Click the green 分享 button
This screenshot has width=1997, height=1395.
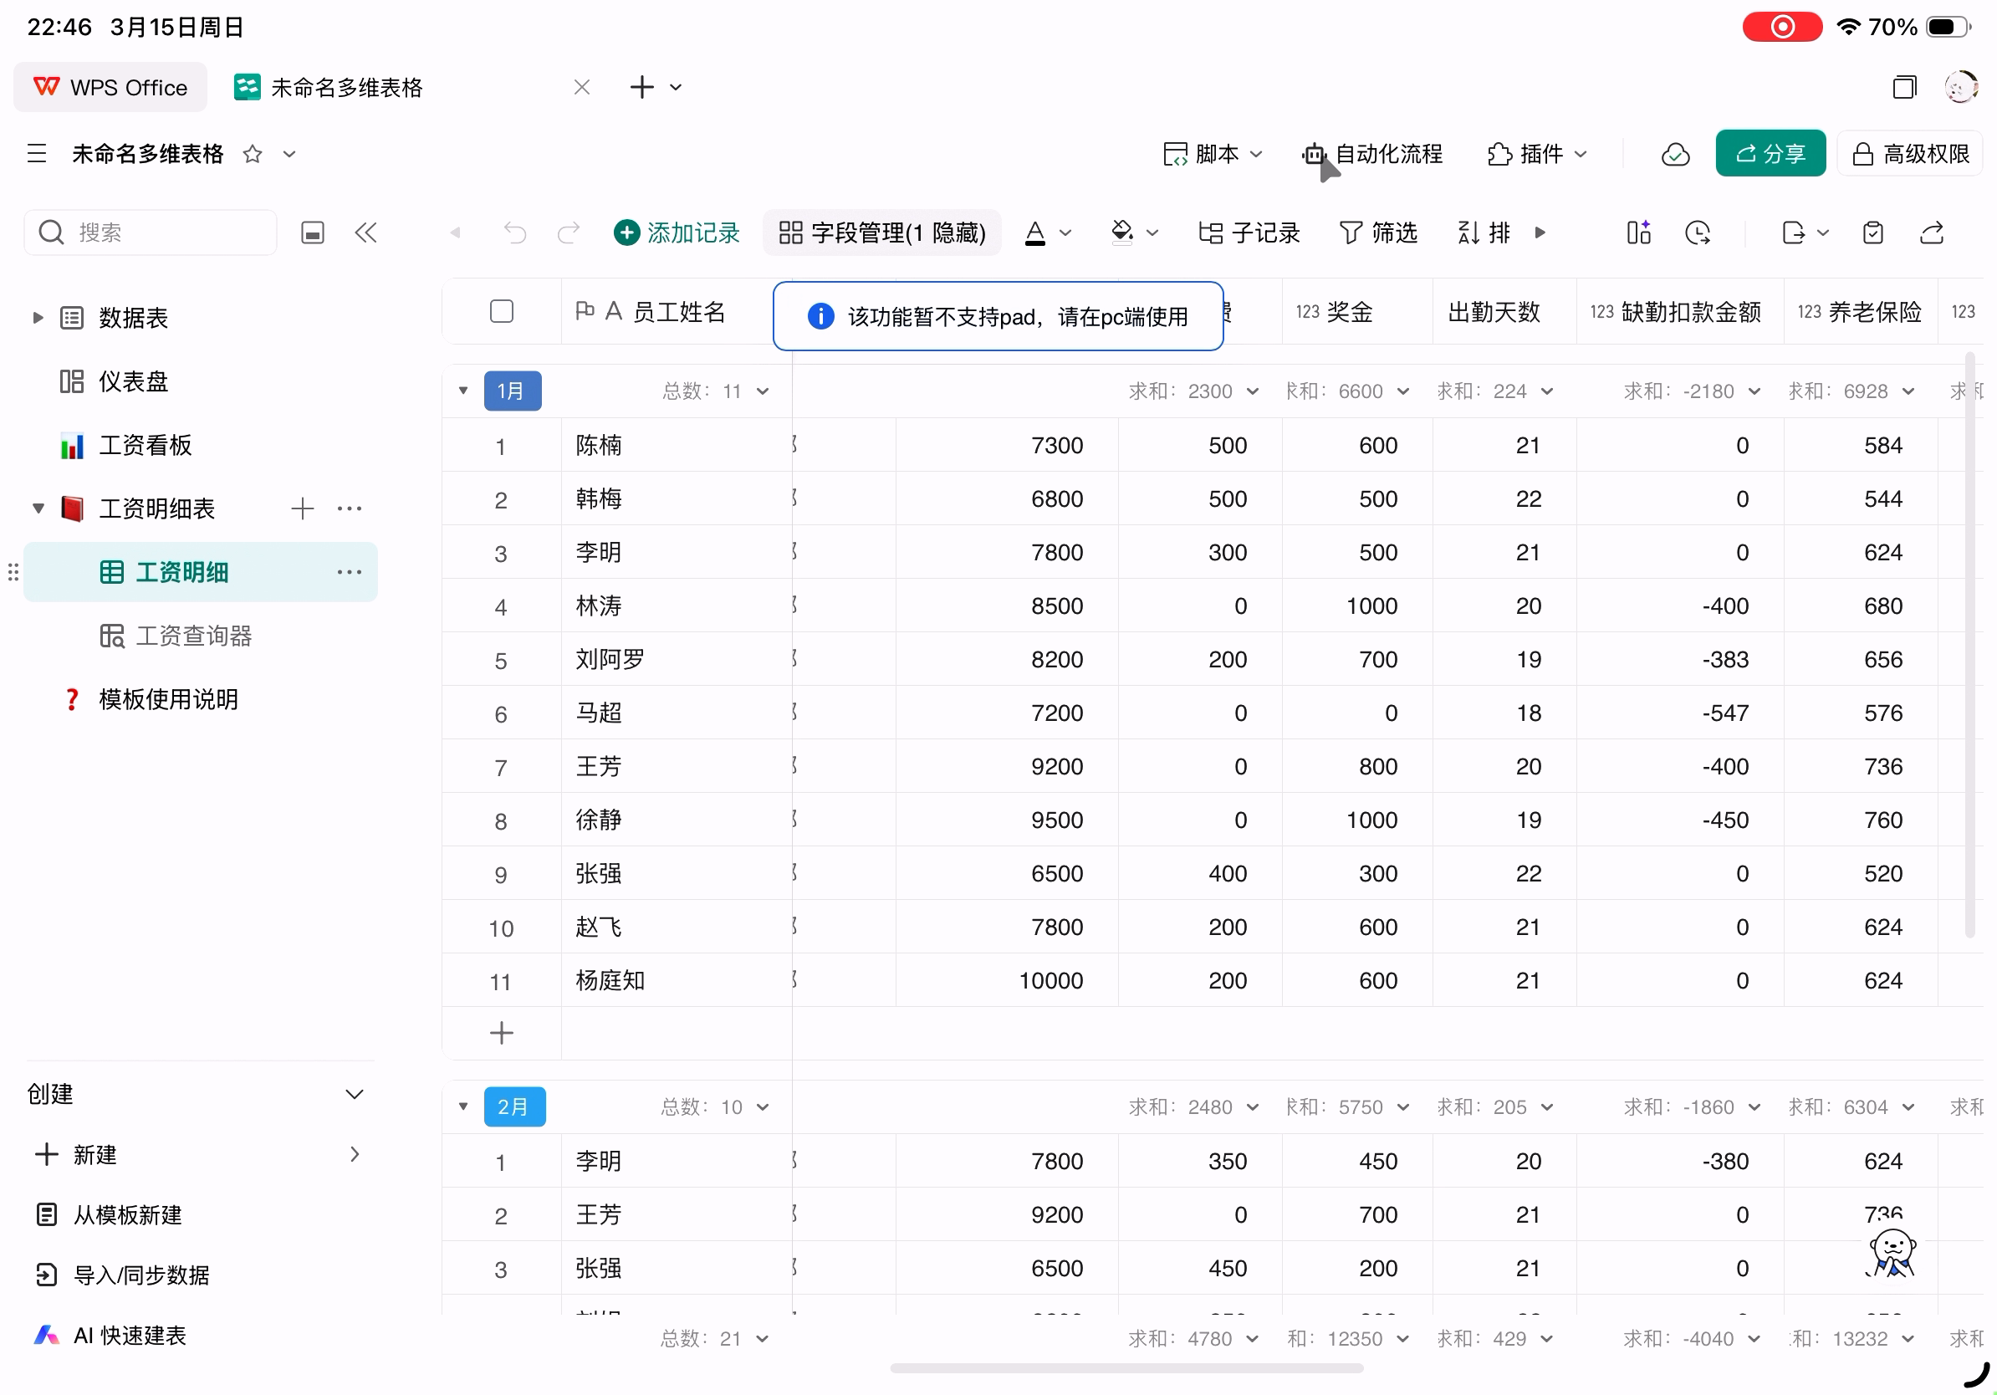(x=1770, y=155)
